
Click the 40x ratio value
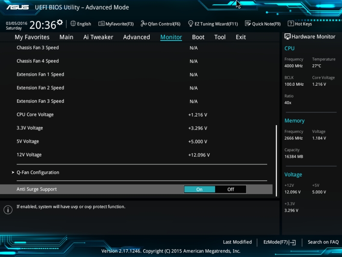point(288,102)
